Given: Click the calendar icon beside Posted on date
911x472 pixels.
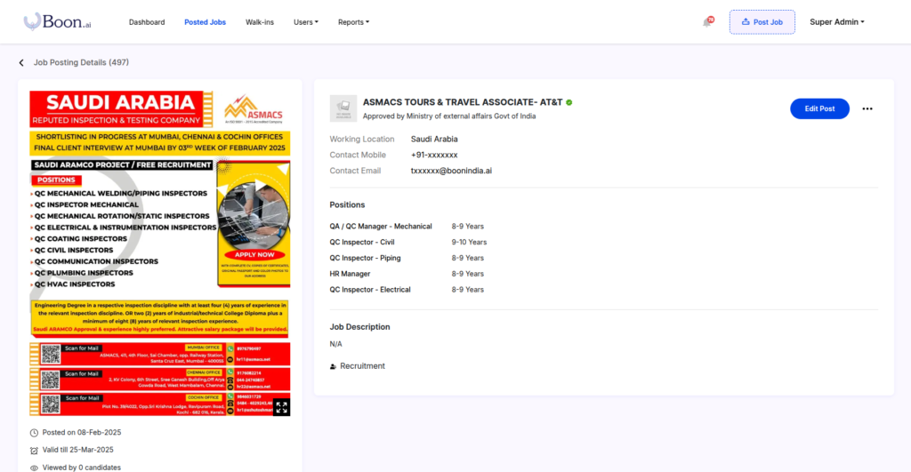Looking at the screenshot, I should coord(34,433).
